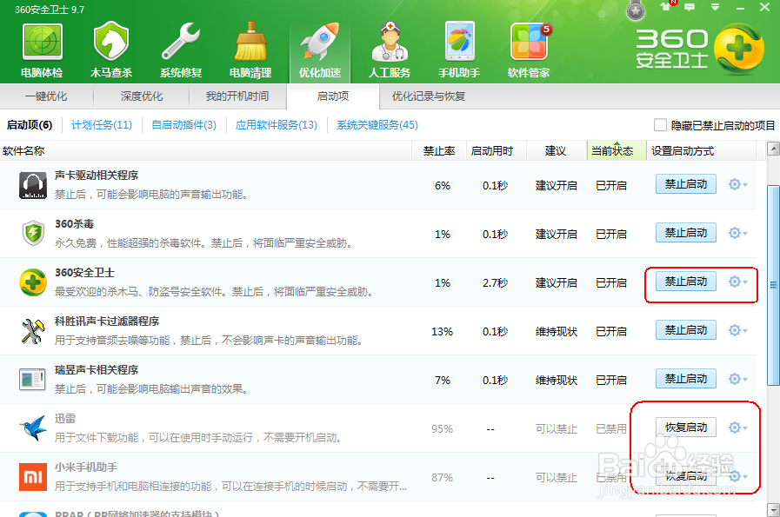The width and height of the screenshot is (780, 517).
Task: Open 软件管家 colorful squares icon
Action: (530, 41)
